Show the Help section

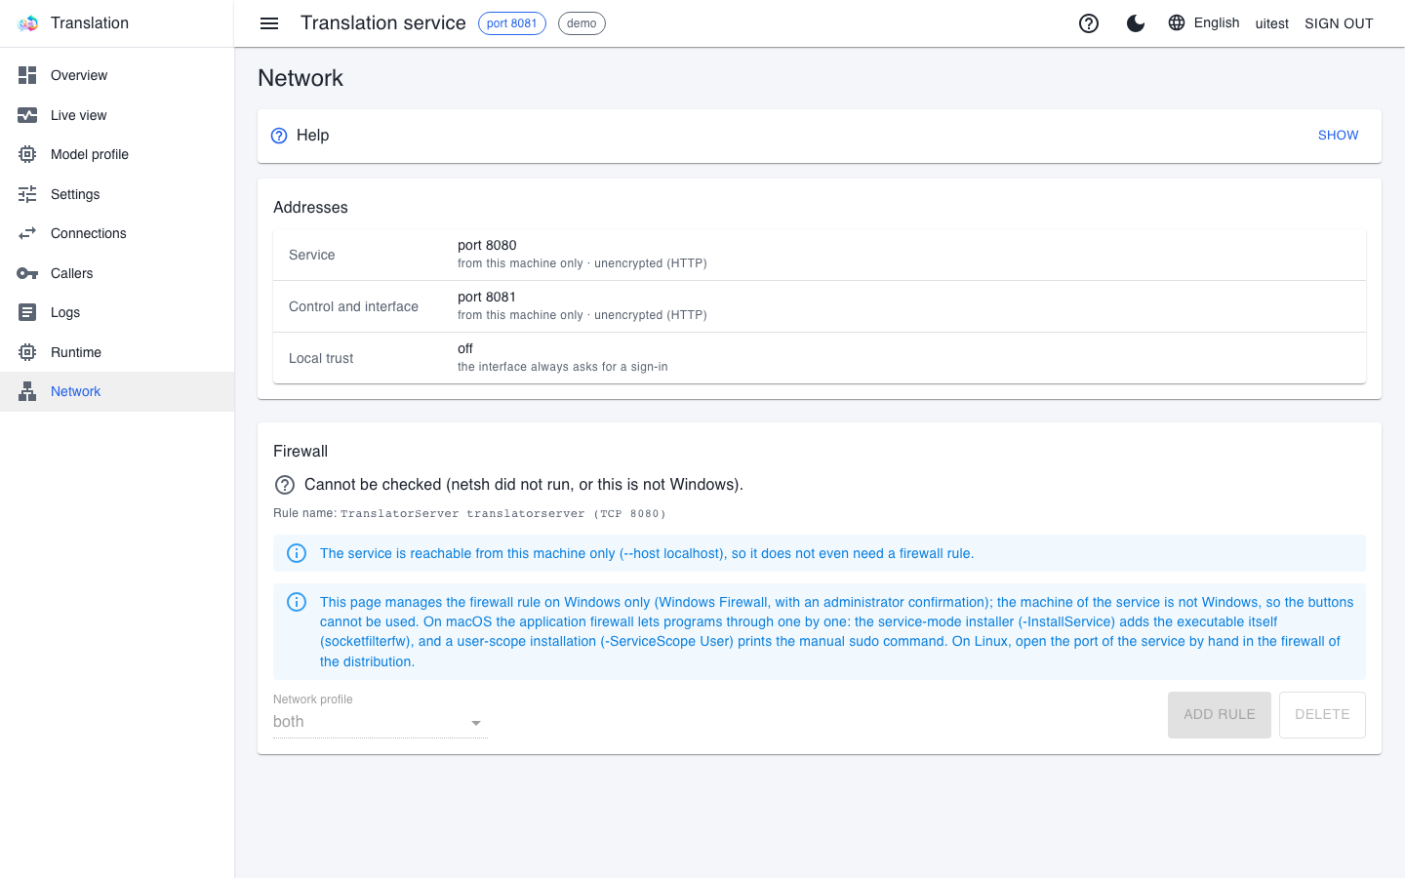pos(1338,136)
